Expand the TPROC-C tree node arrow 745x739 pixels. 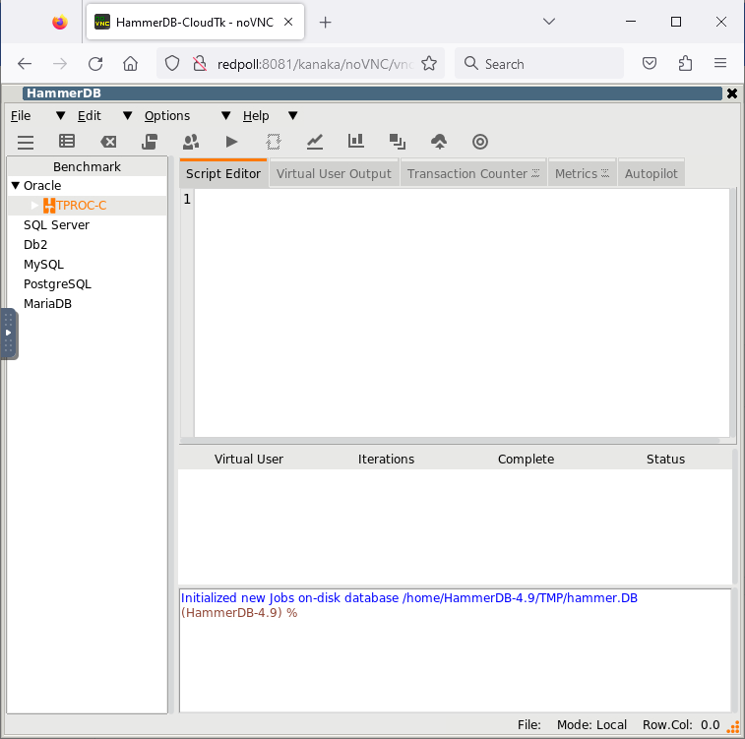coord(34,206)
